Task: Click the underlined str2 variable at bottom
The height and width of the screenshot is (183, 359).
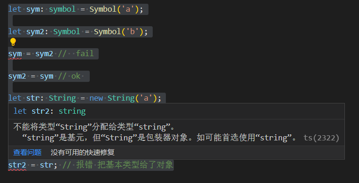Action: pos(17,165)
